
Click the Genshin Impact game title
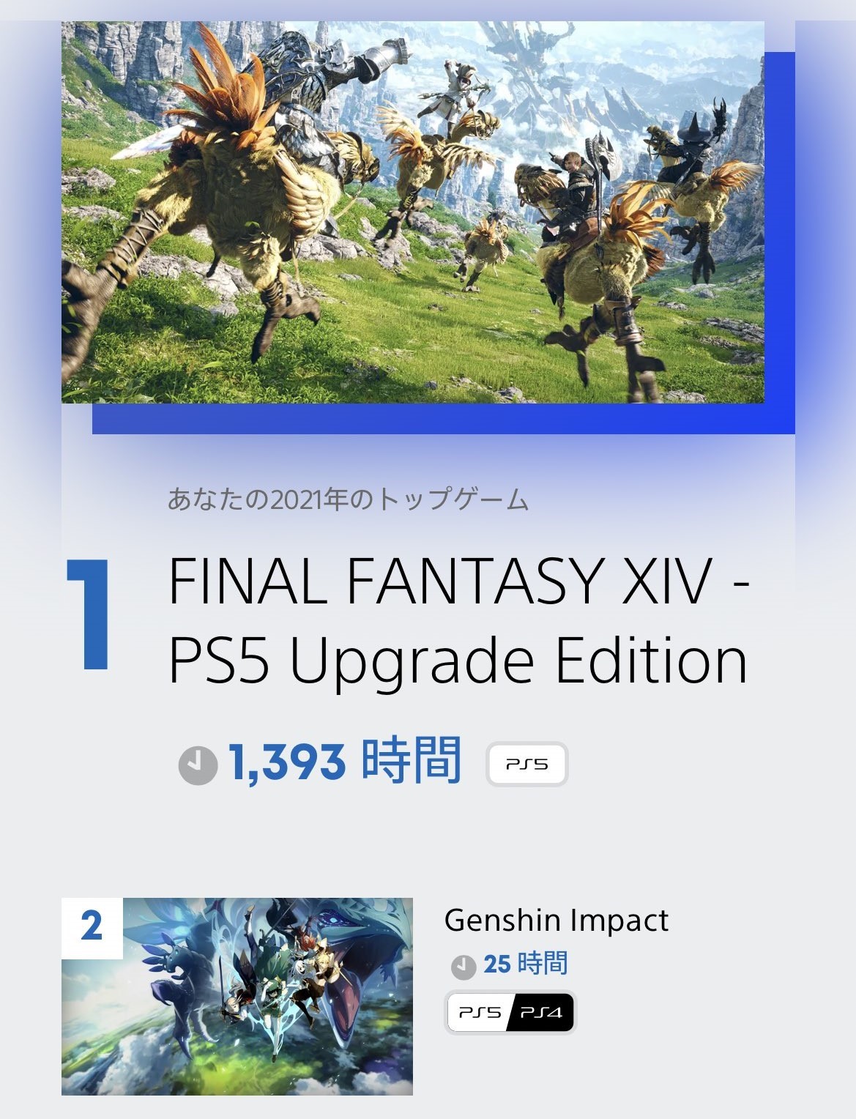(556, 921)
